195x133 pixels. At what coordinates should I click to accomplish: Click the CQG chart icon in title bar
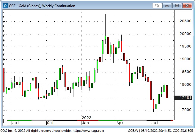click(5, 6)
